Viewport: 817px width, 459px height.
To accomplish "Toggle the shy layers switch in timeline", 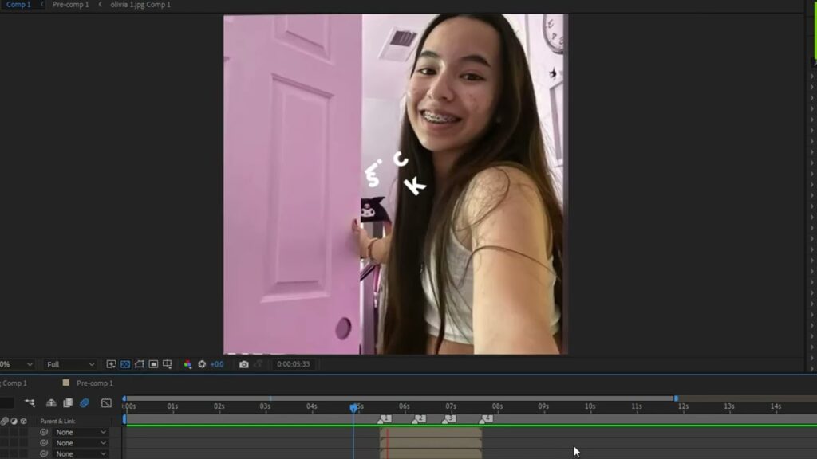I will coord(51,403).
